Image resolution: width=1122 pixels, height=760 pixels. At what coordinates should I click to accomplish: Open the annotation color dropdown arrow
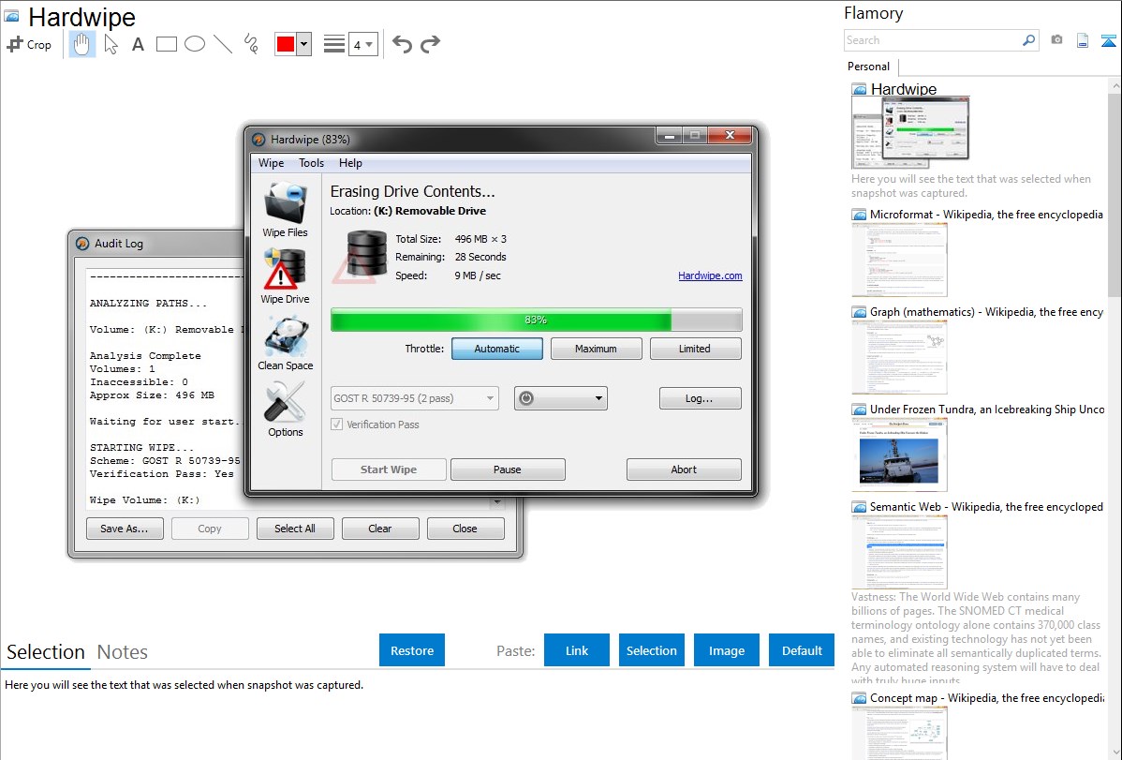(304, 44)
